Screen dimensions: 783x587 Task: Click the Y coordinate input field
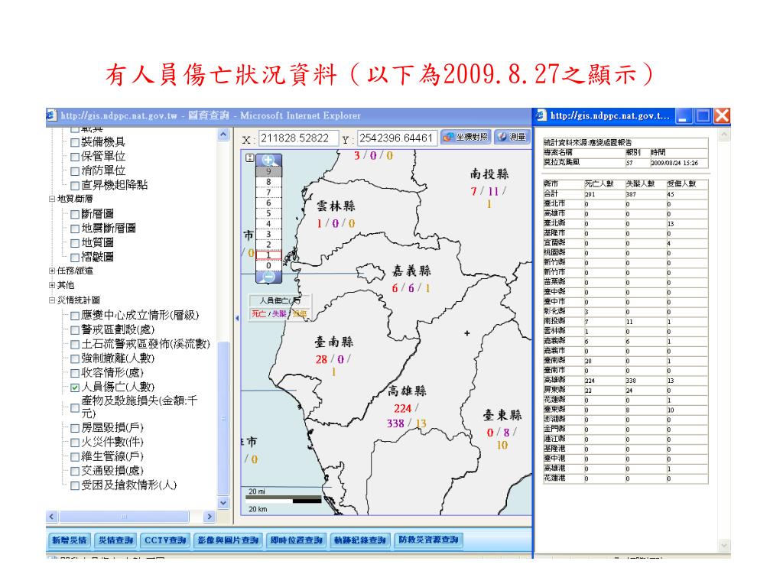[398, 138]
